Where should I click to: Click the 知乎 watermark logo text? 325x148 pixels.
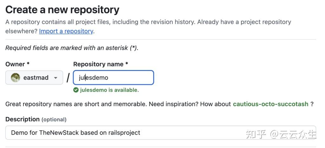pyautogui.click(x=256, y=134)
